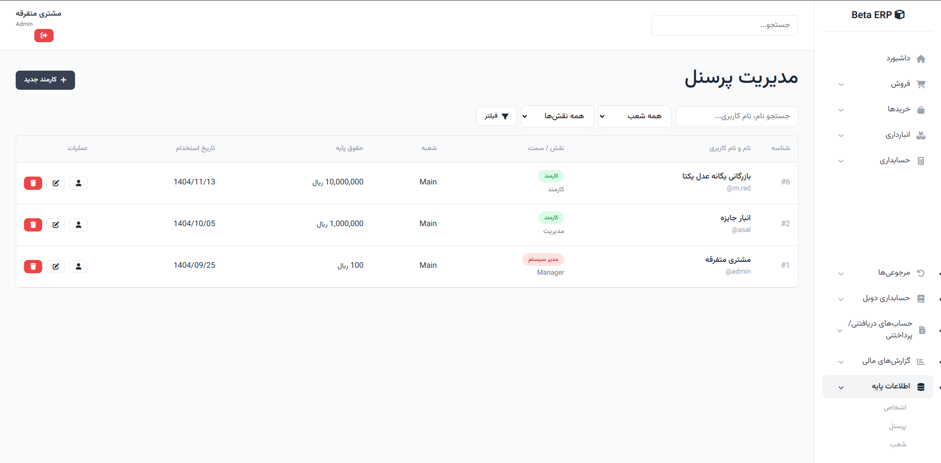This screenshot has height=463, width=941.
Task: Edit employee #2 انبار جایزه
Action: [56, 225]
